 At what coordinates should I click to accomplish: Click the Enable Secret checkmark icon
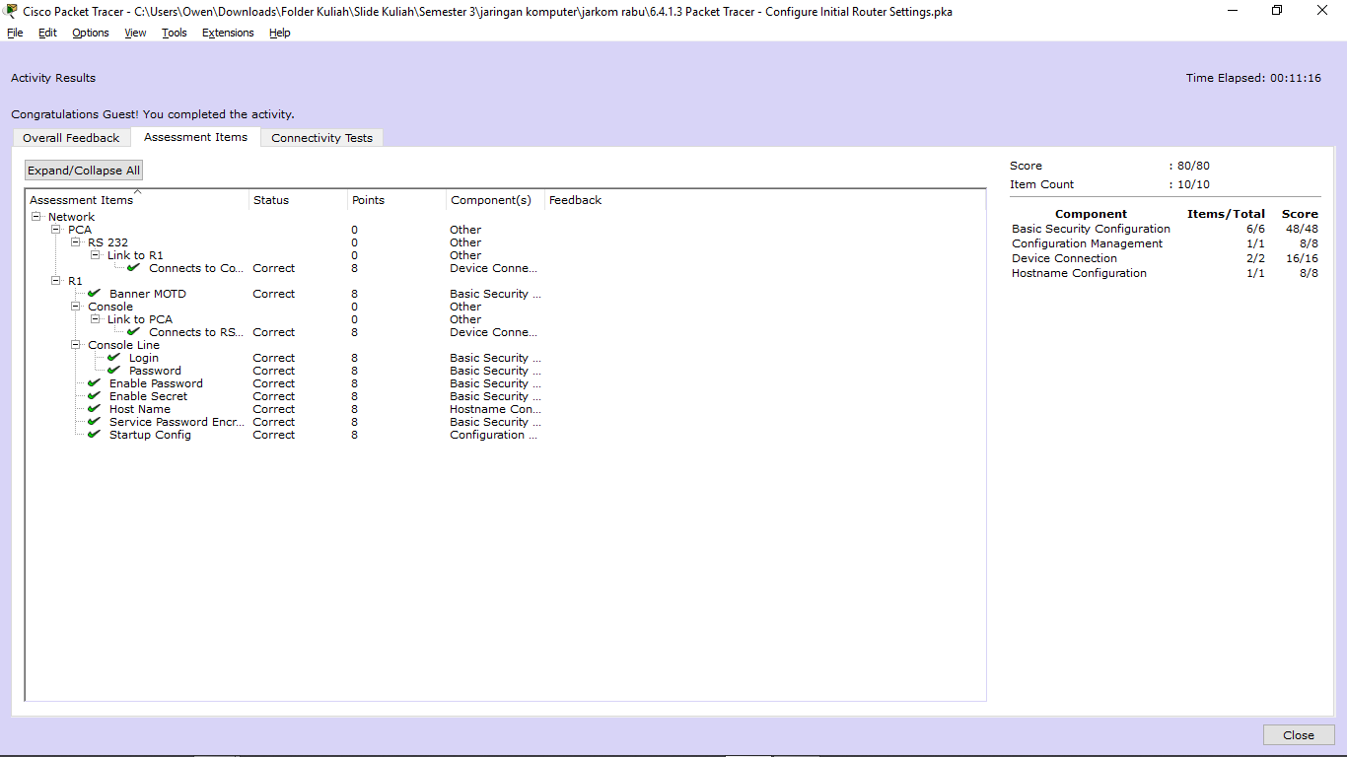tap(95, 396)
